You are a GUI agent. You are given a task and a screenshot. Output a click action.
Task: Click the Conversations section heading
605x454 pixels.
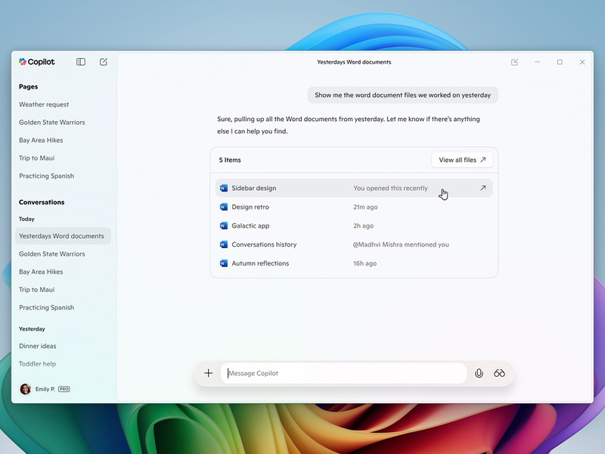(42, 202)
